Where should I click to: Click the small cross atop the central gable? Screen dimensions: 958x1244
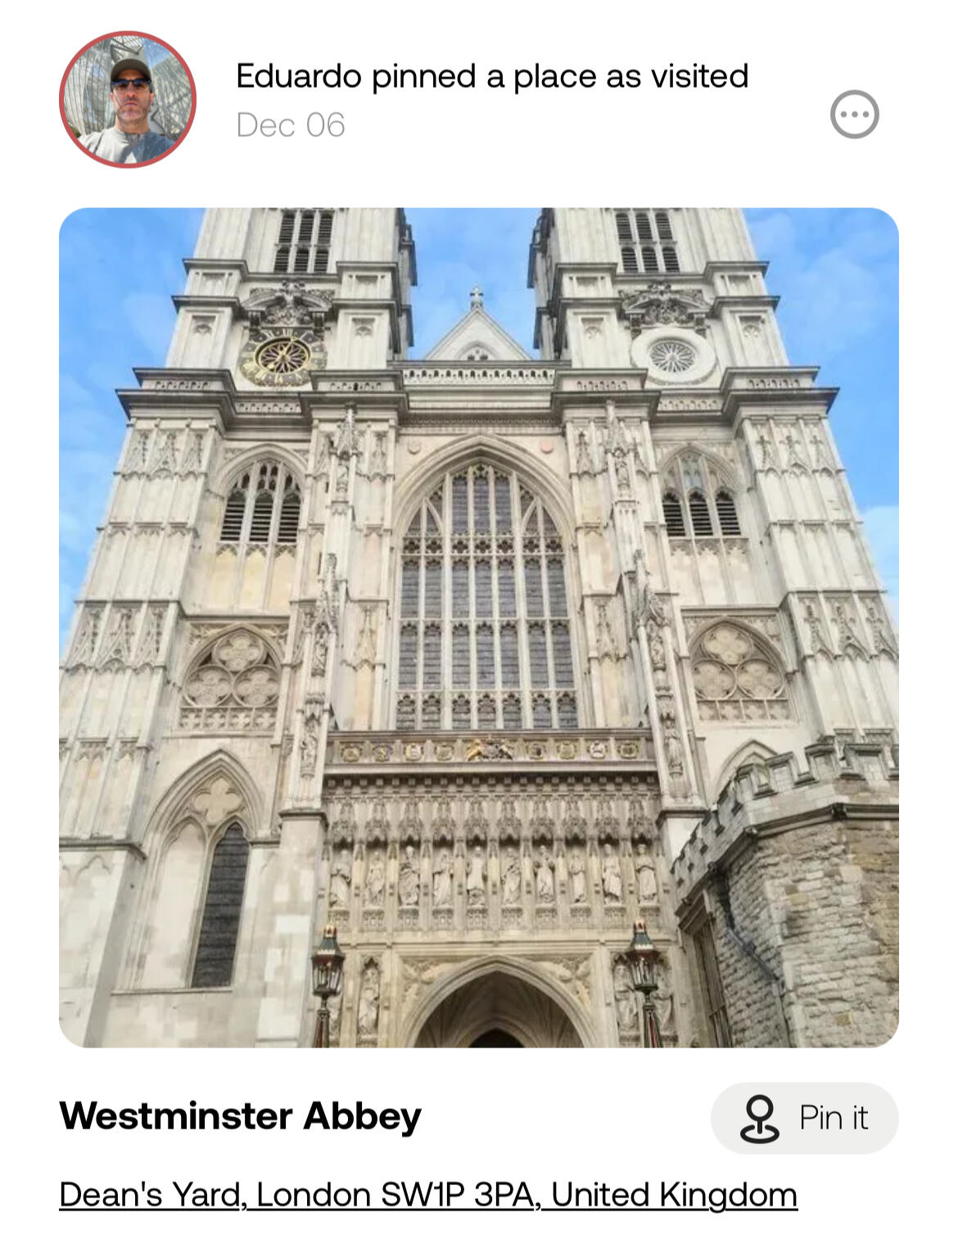476,296
